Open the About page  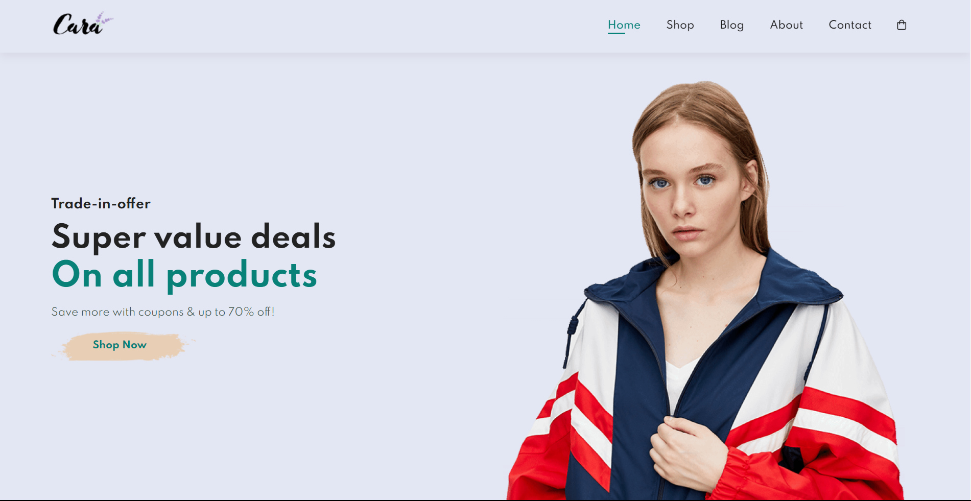click(x=786, y=25)
